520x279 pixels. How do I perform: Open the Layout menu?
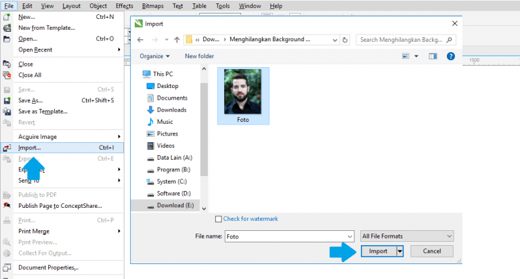coord(71,6)
